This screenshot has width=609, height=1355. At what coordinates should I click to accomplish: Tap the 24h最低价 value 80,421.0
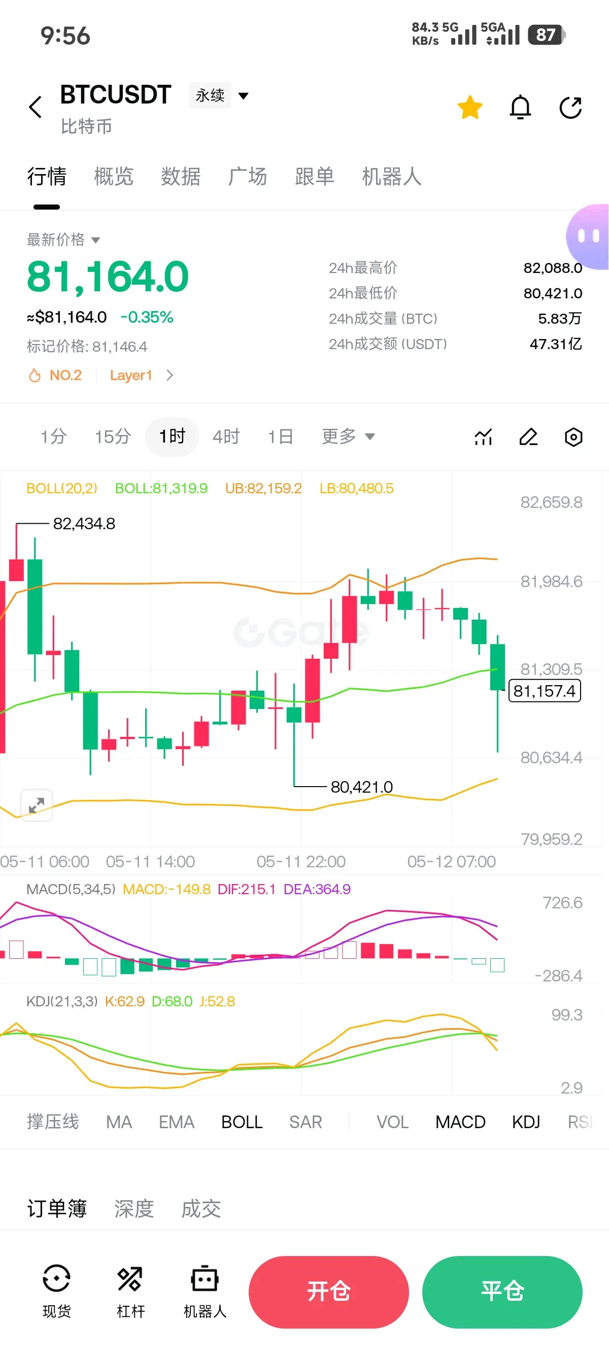point(553,293)
